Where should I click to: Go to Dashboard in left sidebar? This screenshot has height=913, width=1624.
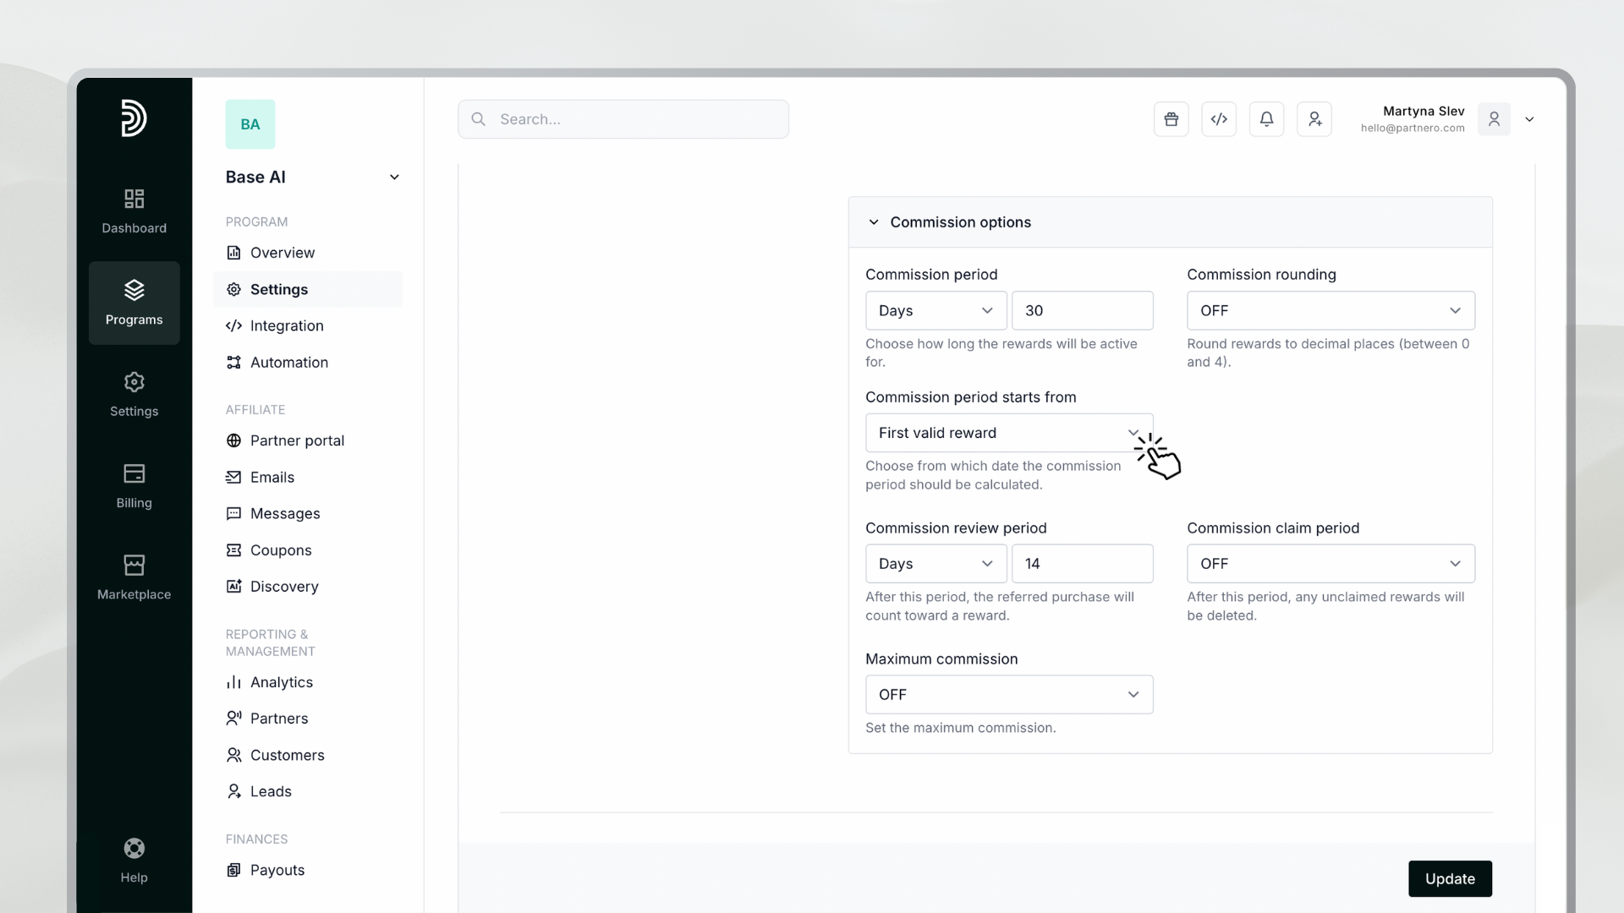coord(134,210)
